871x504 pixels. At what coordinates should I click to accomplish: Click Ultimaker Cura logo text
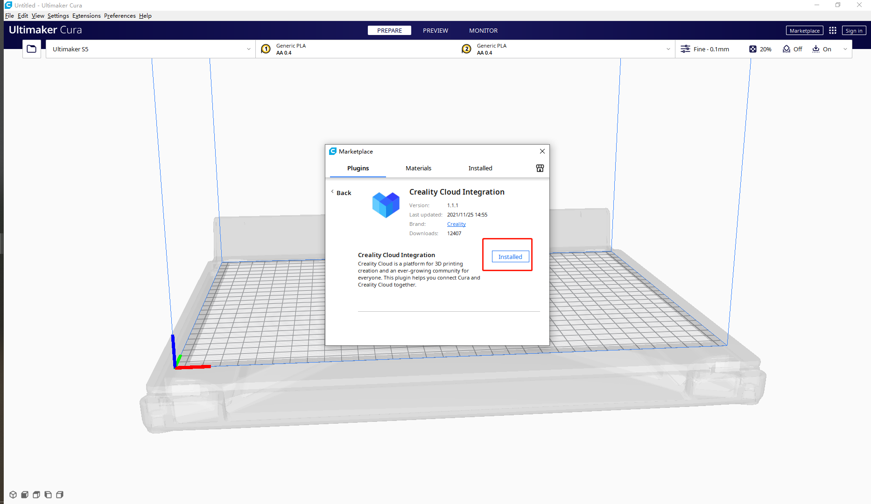tap(45, 30)
